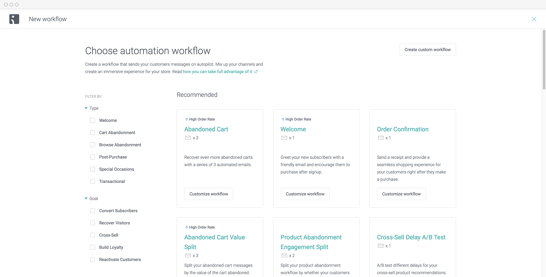The width and height of the screenshot is (546, 277).
Task: Click the email icon on Product Abandonment Engagement Split card
Action: click(284, 256)
